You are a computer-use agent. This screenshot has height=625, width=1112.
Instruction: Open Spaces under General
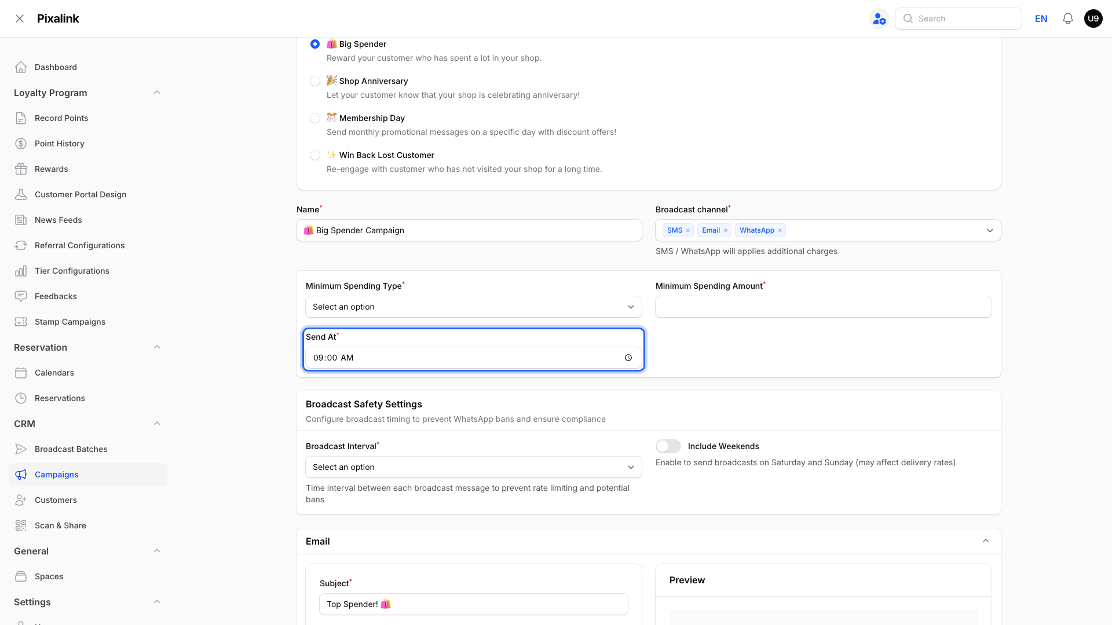pyautogui.click(x=88, y=576)
